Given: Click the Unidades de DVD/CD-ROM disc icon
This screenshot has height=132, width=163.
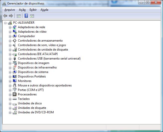Looking at the screenshot, I should [15, 112].
